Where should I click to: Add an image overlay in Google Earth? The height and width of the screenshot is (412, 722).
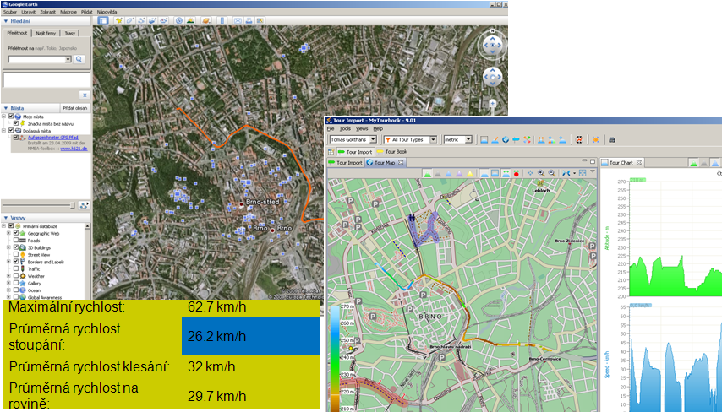(152, 21)
